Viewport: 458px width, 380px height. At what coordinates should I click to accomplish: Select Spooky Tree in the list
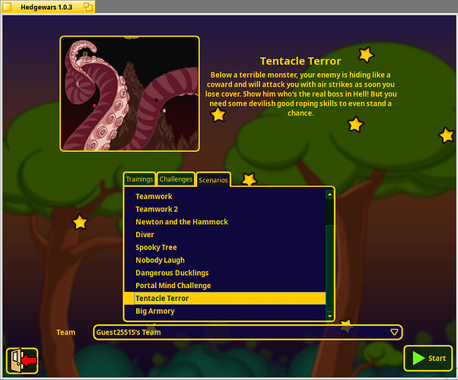[x=225, y=248]
